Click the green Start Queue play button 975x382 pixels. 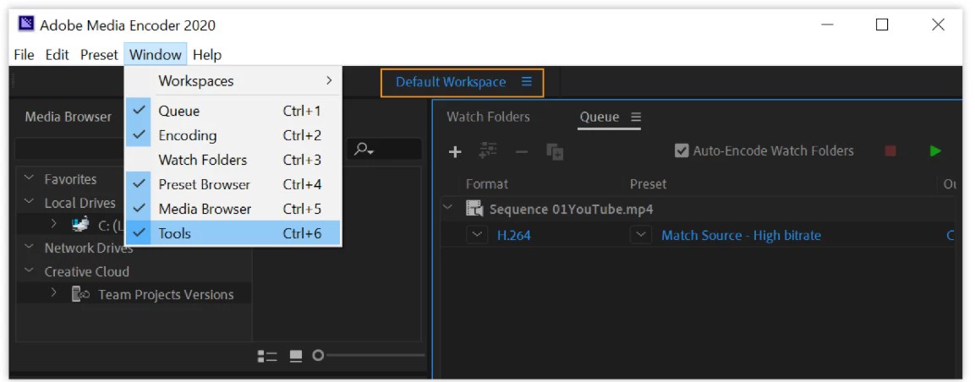tap(935, 151)
